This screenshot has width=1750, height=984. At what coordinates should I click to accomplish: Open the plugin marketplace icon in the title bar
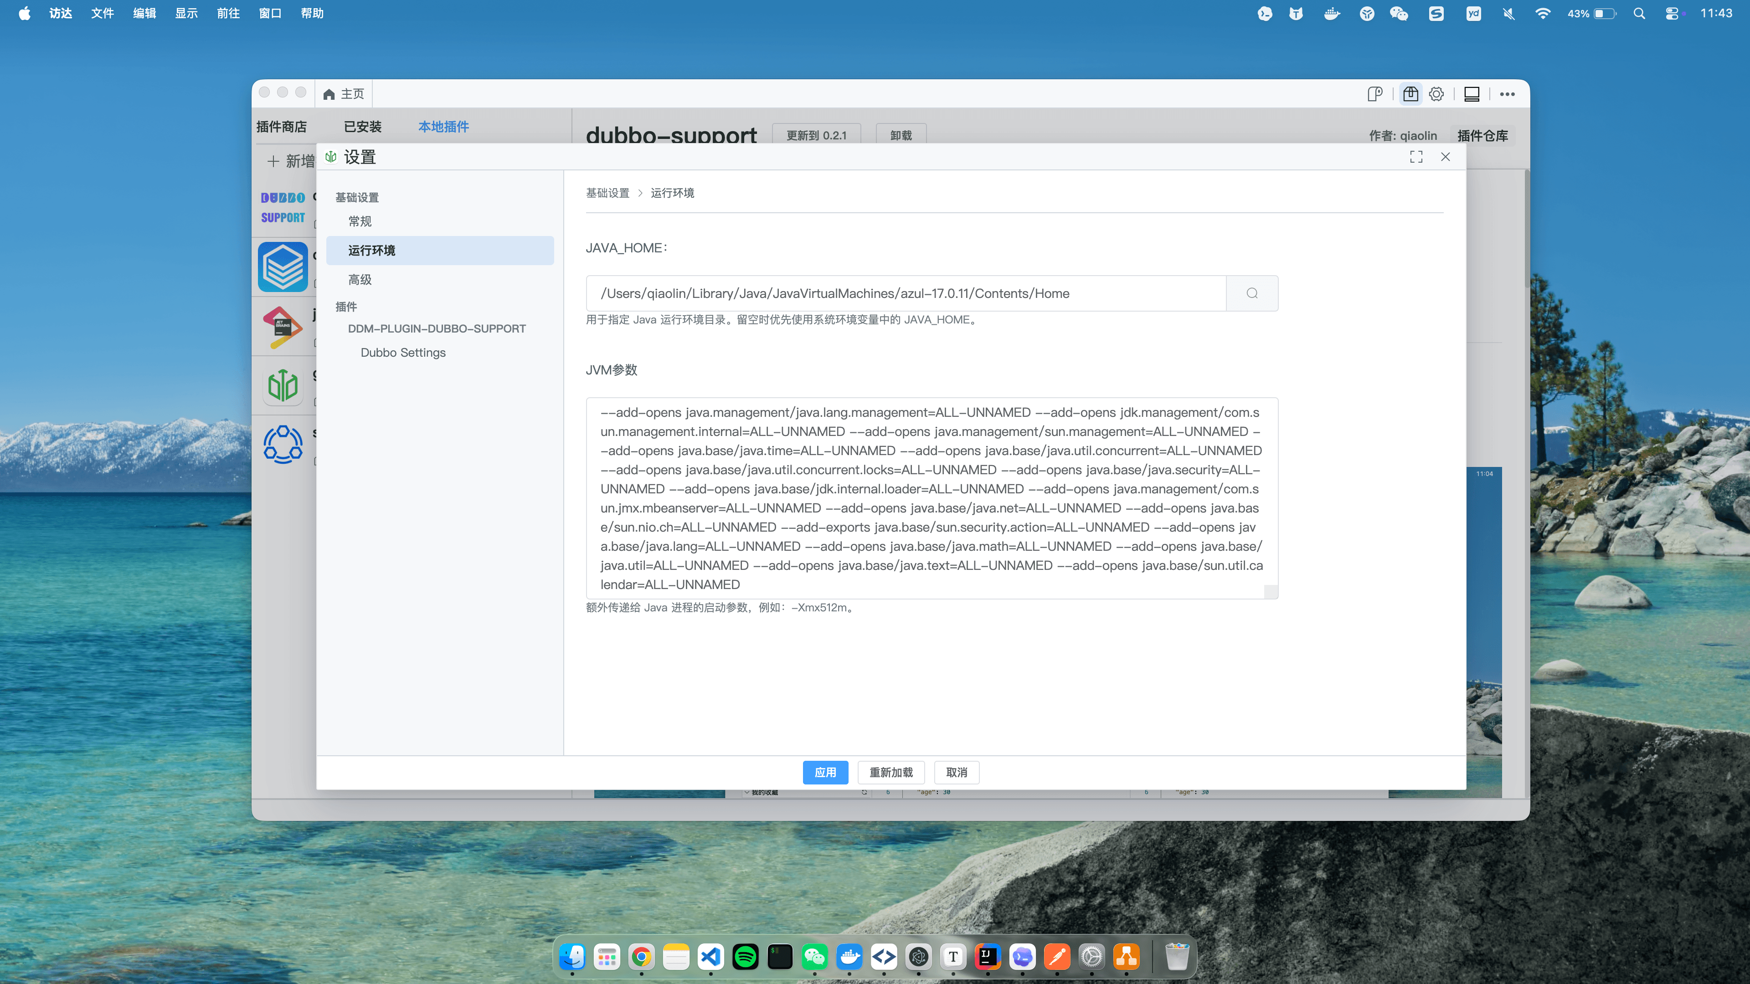1410,94
